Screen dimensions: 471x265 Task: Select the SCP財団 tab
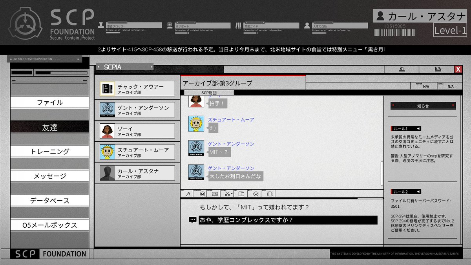pyautogui.click(x=209, y=93)
